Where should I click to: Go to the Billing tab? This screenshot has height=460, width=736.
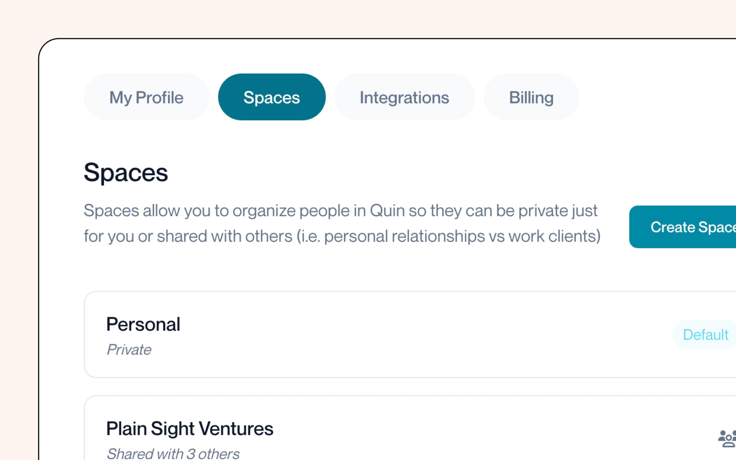point(531,97)
